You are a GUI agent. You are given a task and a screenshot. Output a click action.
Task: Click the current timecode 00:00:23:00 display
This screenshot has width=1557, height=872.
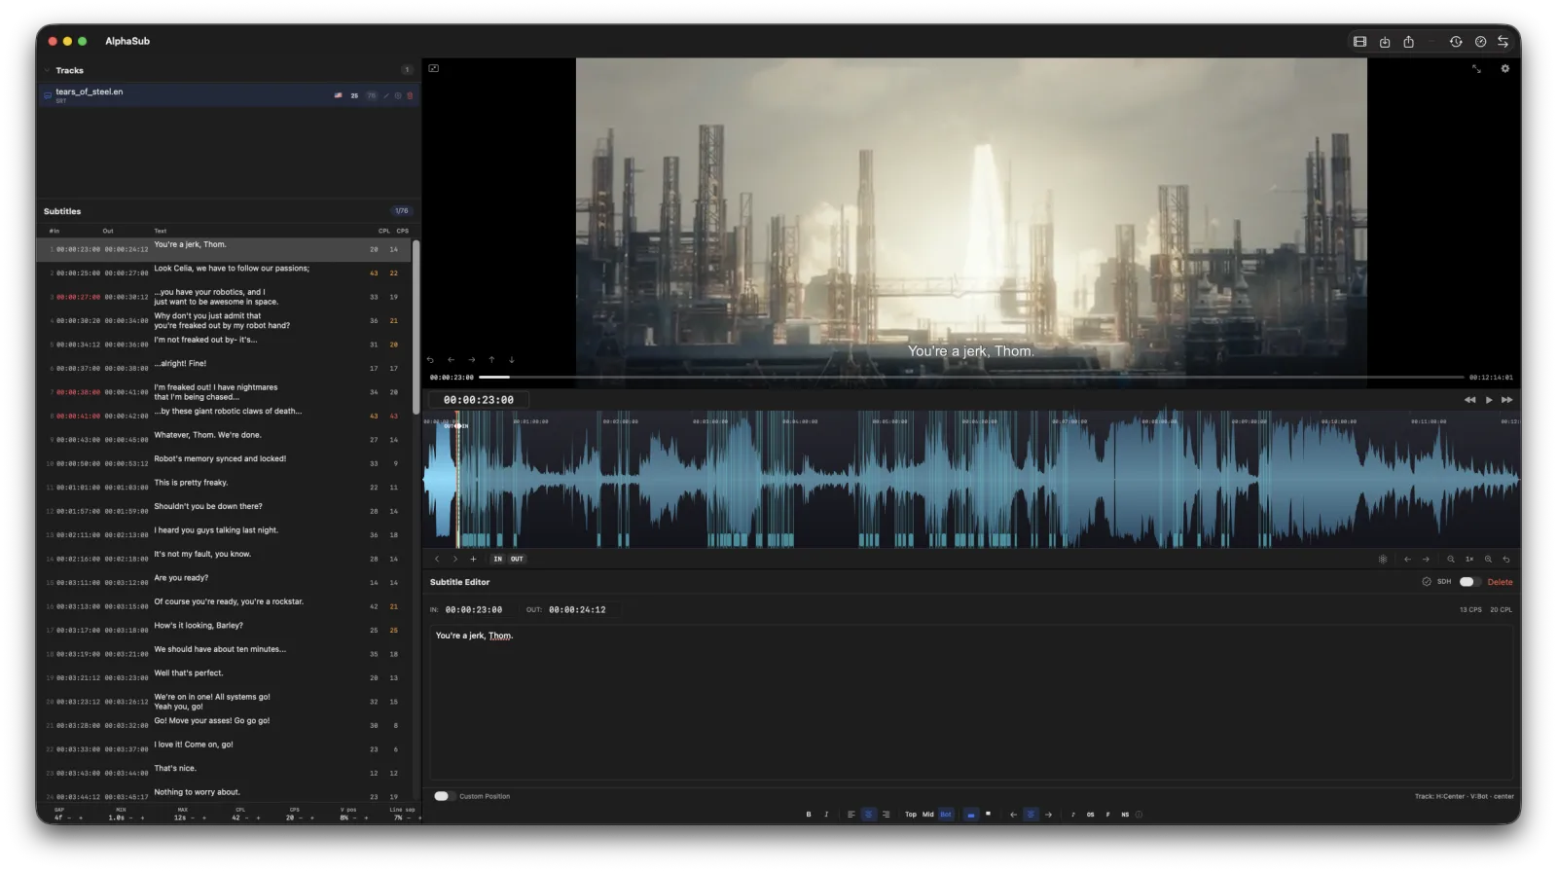(x=479, y=400)
